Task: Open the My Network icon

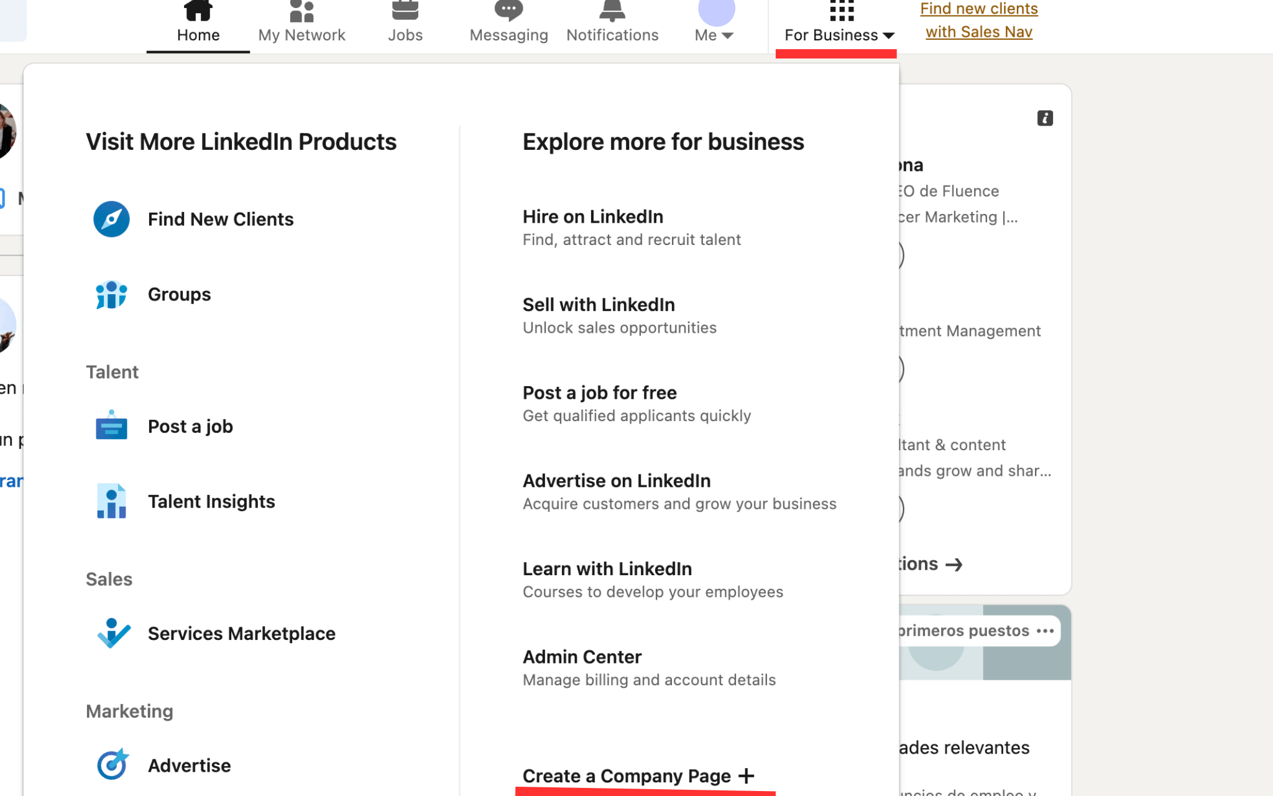Action: click(x=301, y=10)
